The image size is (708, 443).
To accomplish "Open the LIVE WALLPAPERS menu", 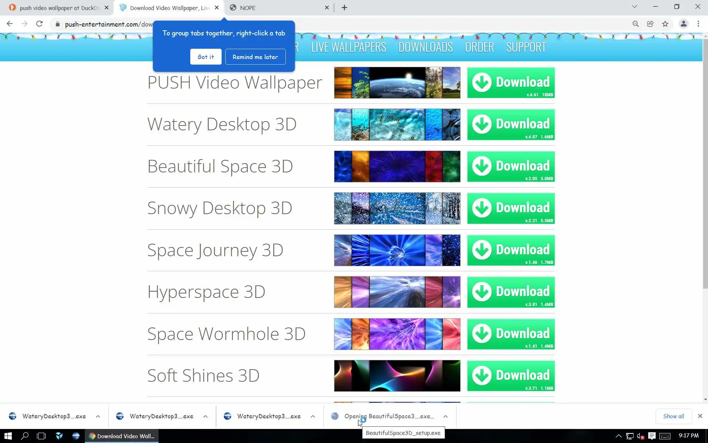I will [348, 47].
